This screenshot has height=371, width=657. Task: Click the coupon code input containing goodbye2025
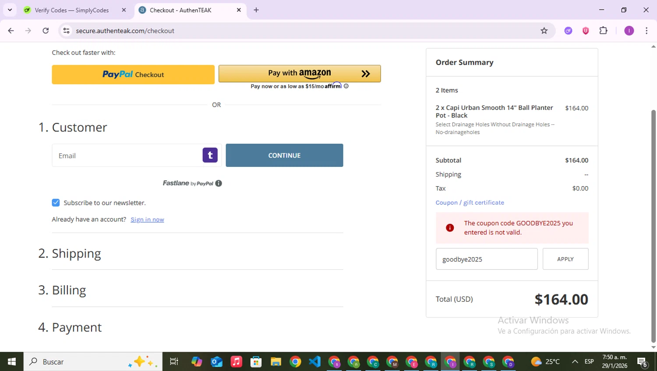coord(487,259)
